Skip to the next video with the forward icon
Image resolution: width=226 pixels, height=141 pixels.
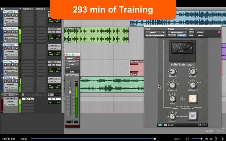[x=13, y=139]
